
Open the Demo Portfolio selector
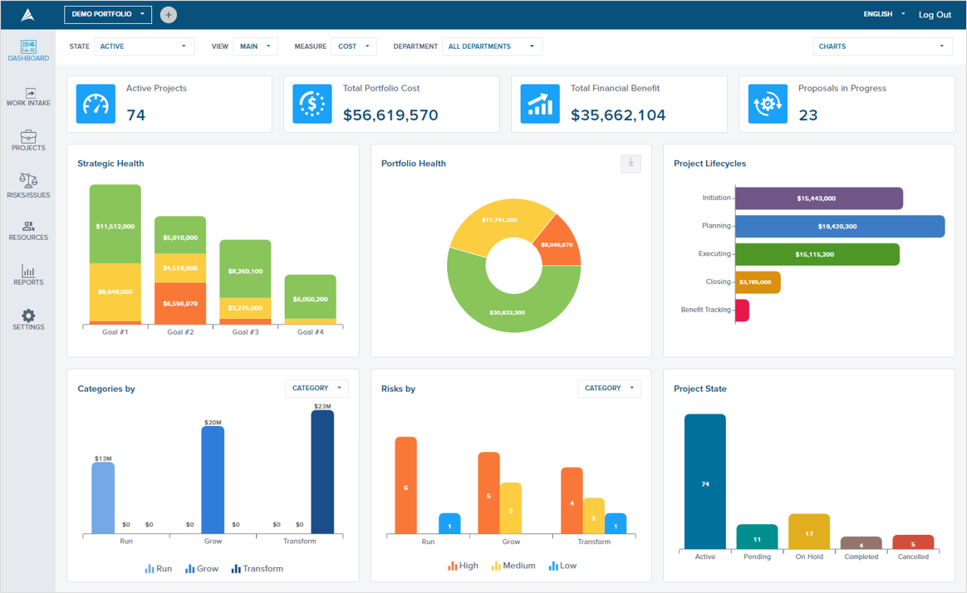coord(107,14)
